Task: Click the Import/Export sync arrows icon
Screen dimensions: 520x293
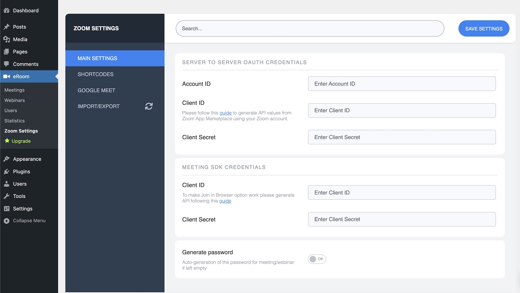Action: tap(149, 106)
